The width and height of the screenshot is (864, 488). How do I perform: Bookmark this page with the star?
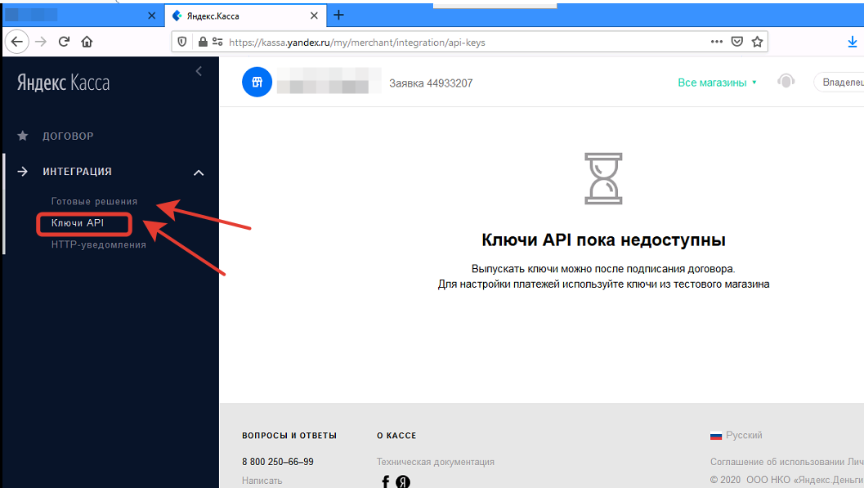[757, 42]
